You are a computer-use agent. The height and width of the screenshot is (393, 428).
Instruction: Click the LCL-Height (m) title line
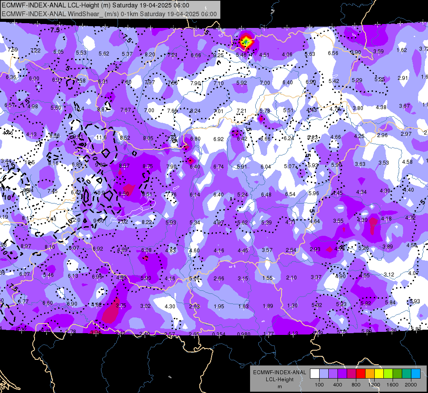95,5
